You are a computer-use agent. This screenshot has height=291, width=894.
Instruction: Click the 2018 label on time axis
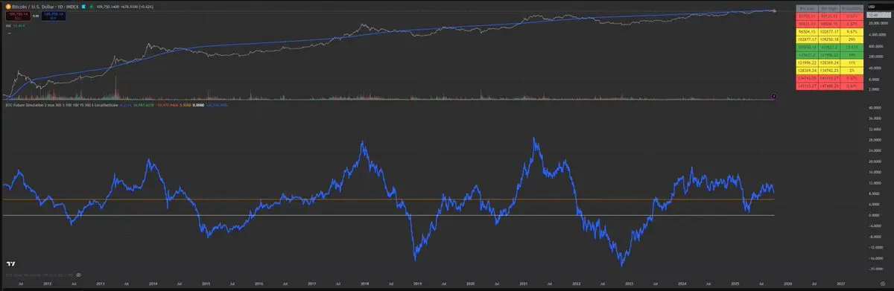[x=364, y=284]
